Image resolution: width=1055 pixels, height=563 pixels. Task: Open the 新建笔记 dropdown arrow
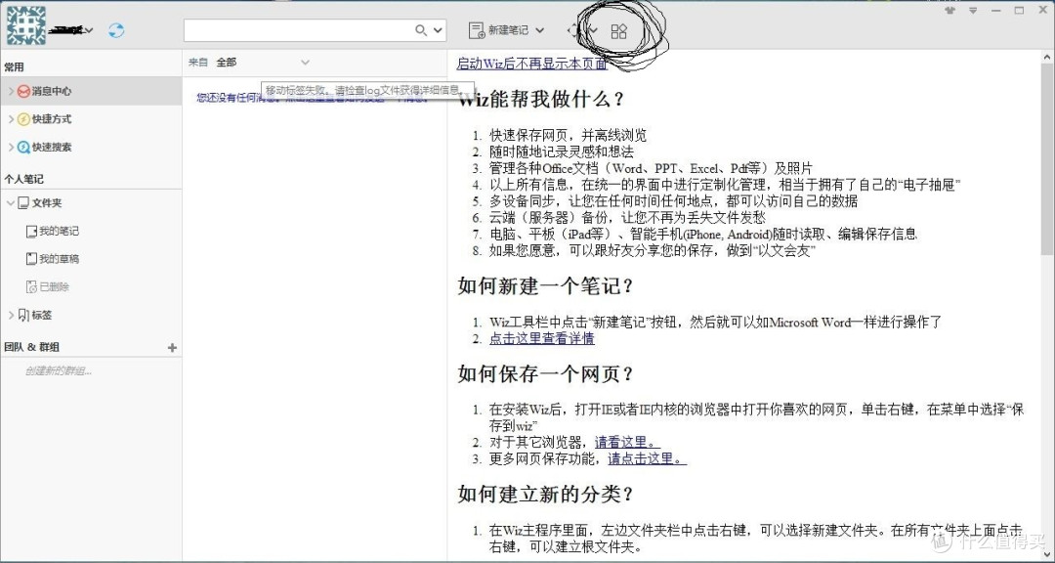(539, 30)
